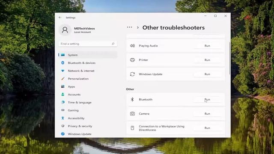
Task: Click the Windows Update sync arrows icon
Action: 132,74
